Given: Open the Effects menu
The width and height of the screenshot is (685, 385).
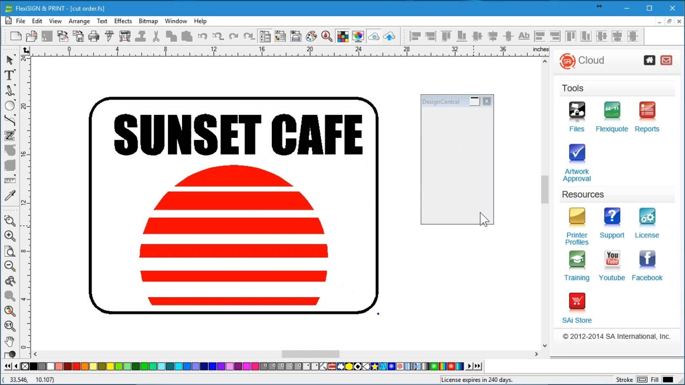Looking at the screenshot, I should click(123, 21).
